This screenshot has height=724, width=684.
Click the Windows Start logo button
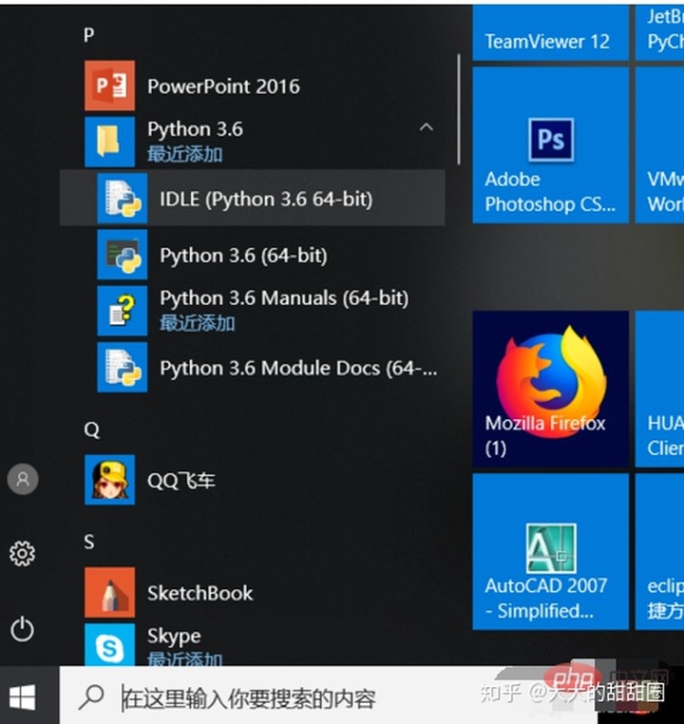pyautogui.click(x=22, y=697)
